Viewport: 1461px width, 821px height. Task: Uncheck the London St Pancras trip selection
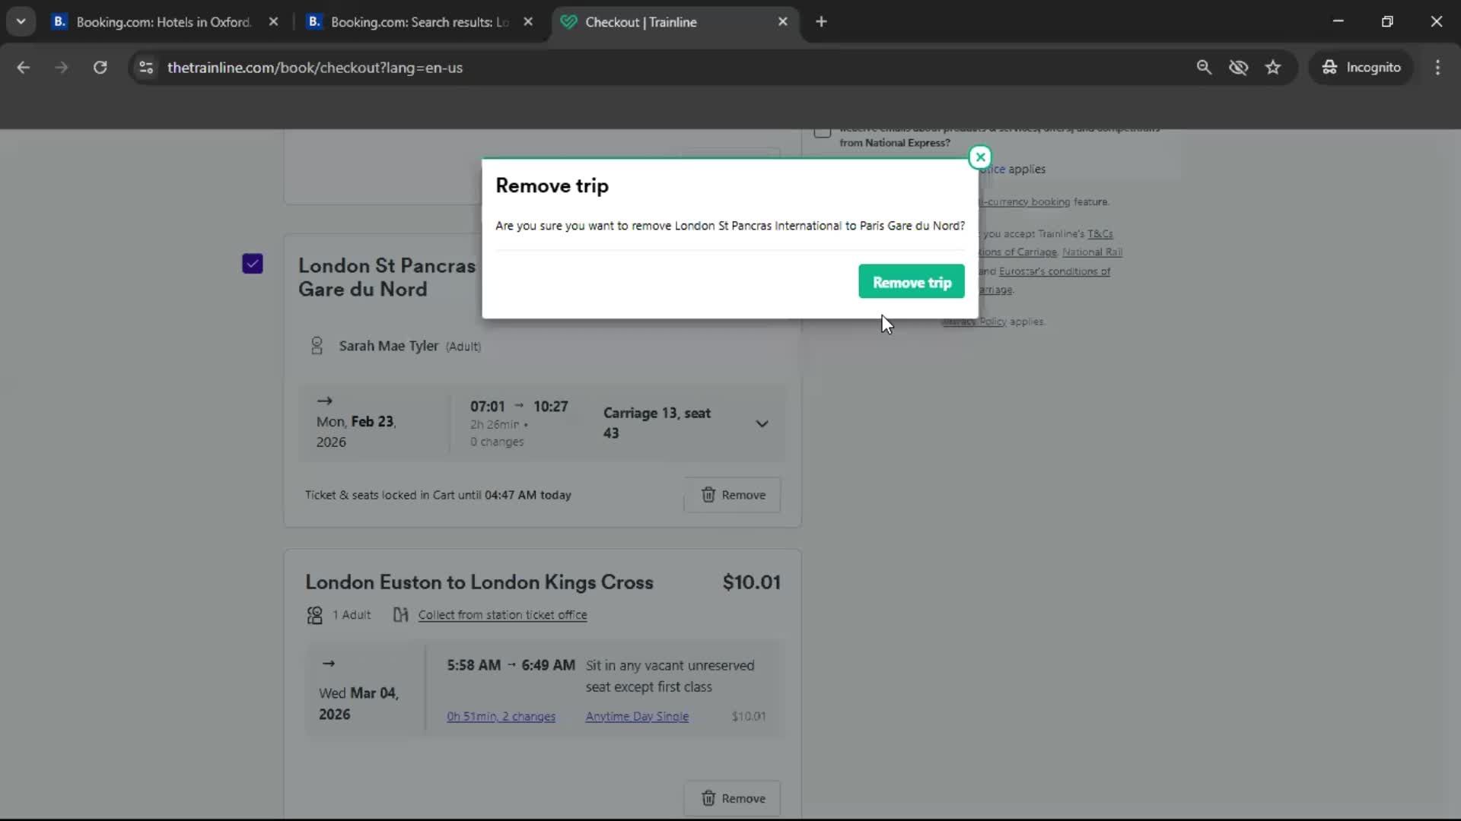(x=252, y=263)
